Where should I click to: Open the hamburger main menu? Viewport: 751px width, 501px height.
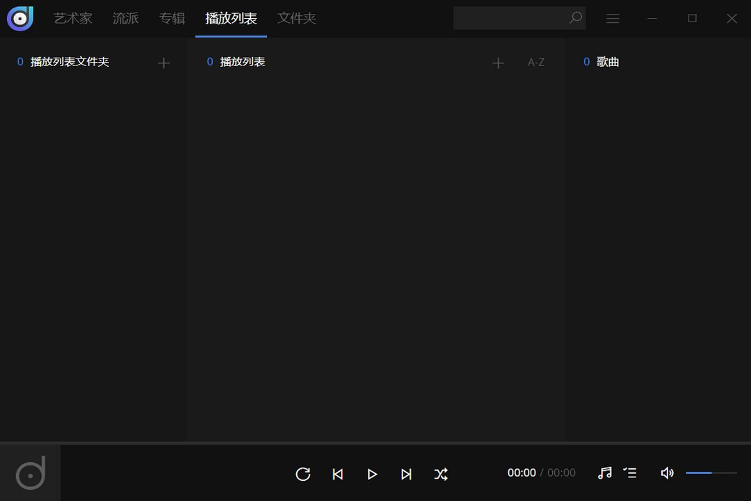[613, 18]
